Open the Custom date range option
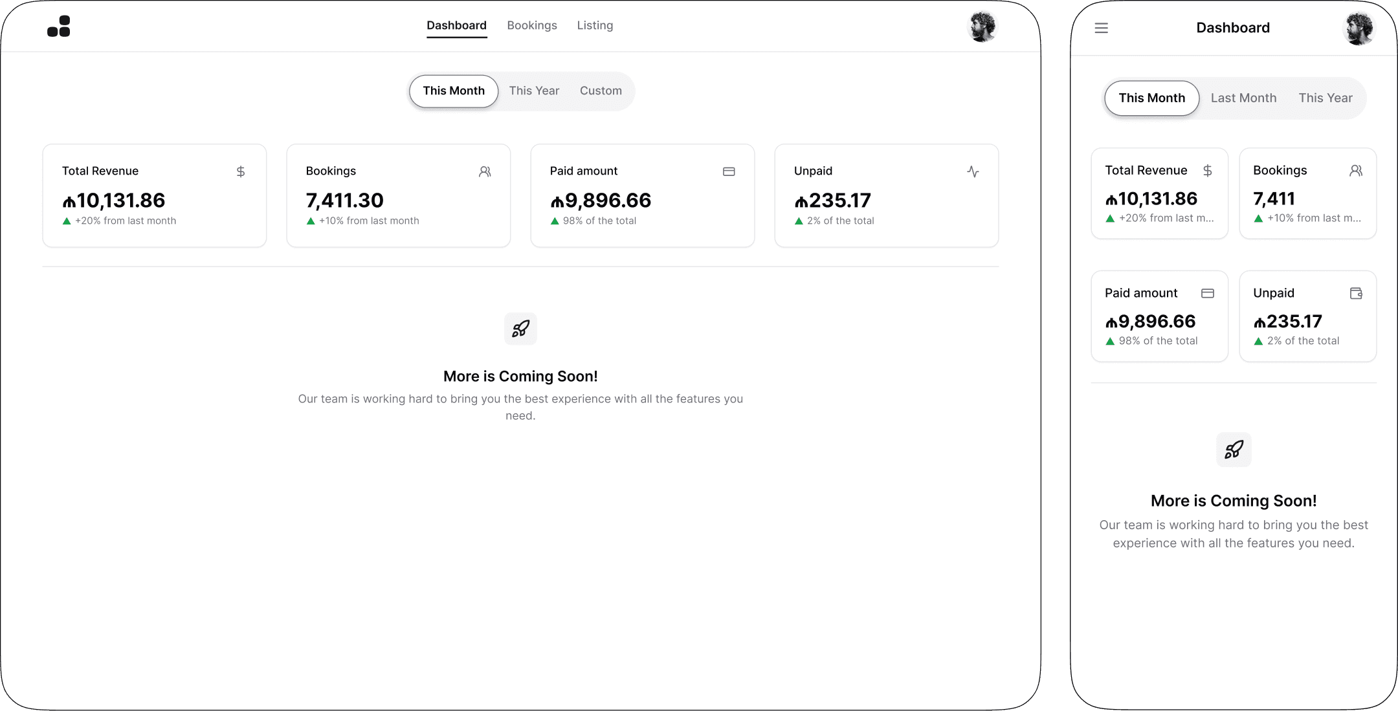The image size is (1398, 711). 600,91
